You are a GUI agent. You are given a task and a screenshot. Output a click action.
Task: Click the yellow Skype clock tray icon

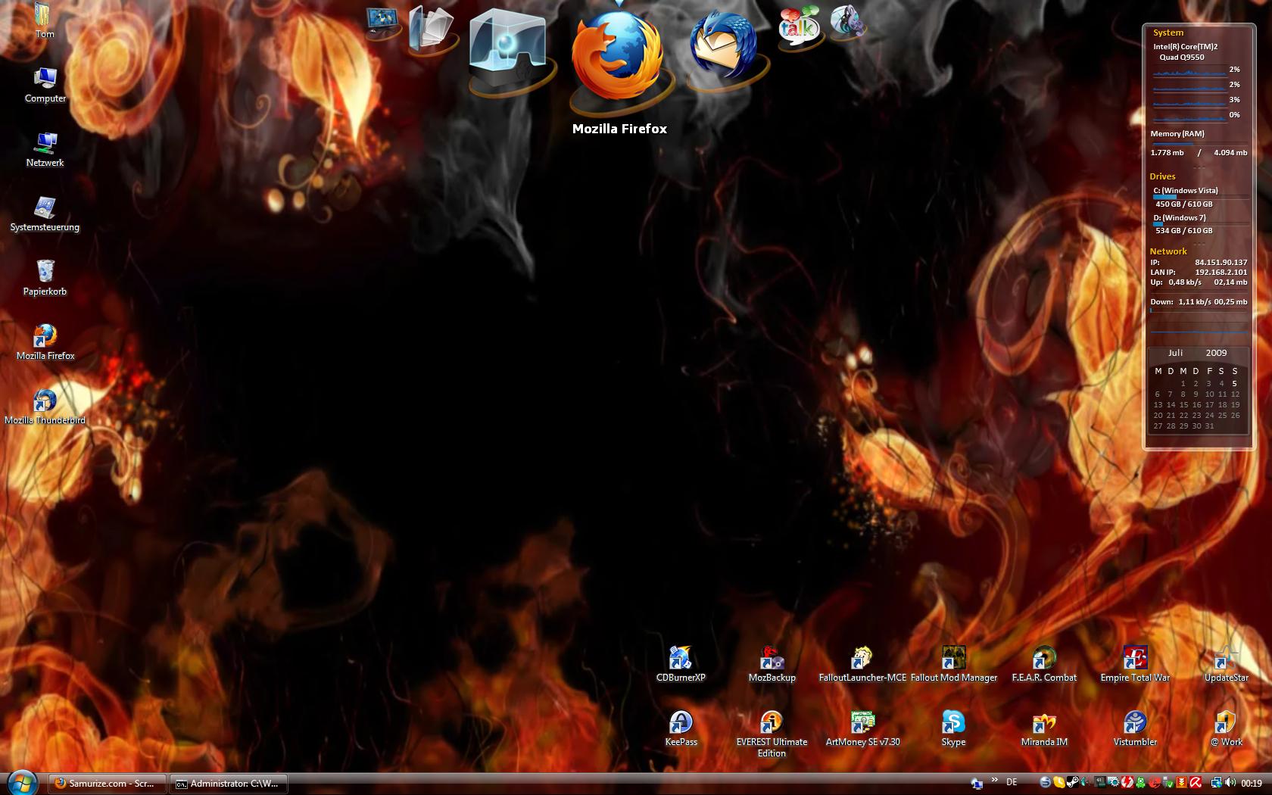click(1059, 782)
